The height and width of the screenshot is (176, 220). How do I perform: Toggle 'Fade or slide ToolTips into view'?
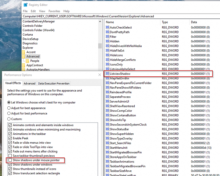click(x=10, y=147)
